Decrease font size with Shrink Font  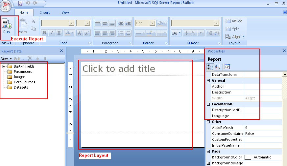87,33
